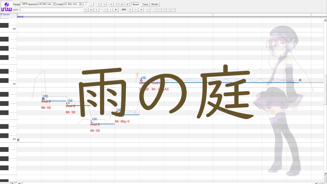
Task: Play the project
Action: pyautogui.click(x=105, y=10)
